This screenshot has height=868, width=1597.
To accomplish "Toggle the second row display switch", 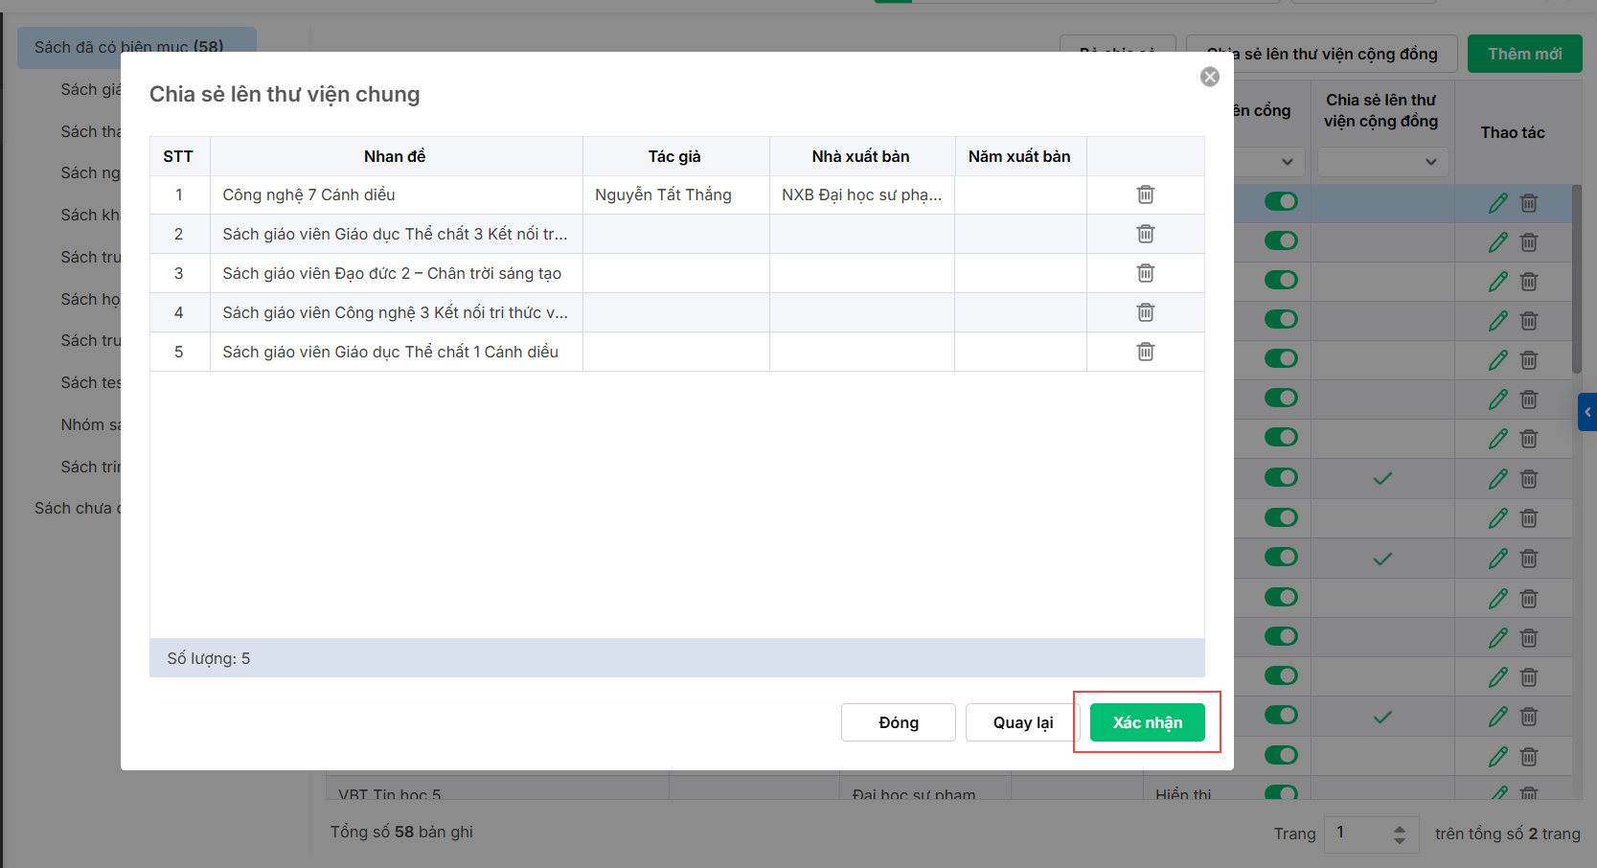I will [1281, 240].
